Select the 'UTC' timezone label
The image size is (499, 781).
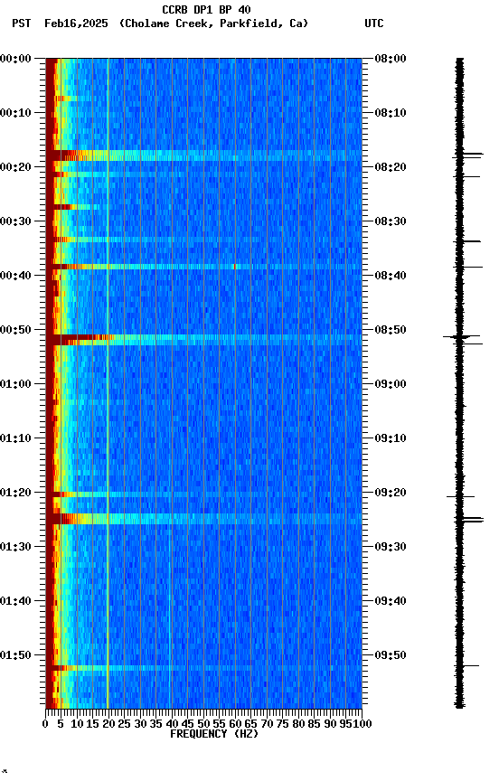(x=374, y=24)
